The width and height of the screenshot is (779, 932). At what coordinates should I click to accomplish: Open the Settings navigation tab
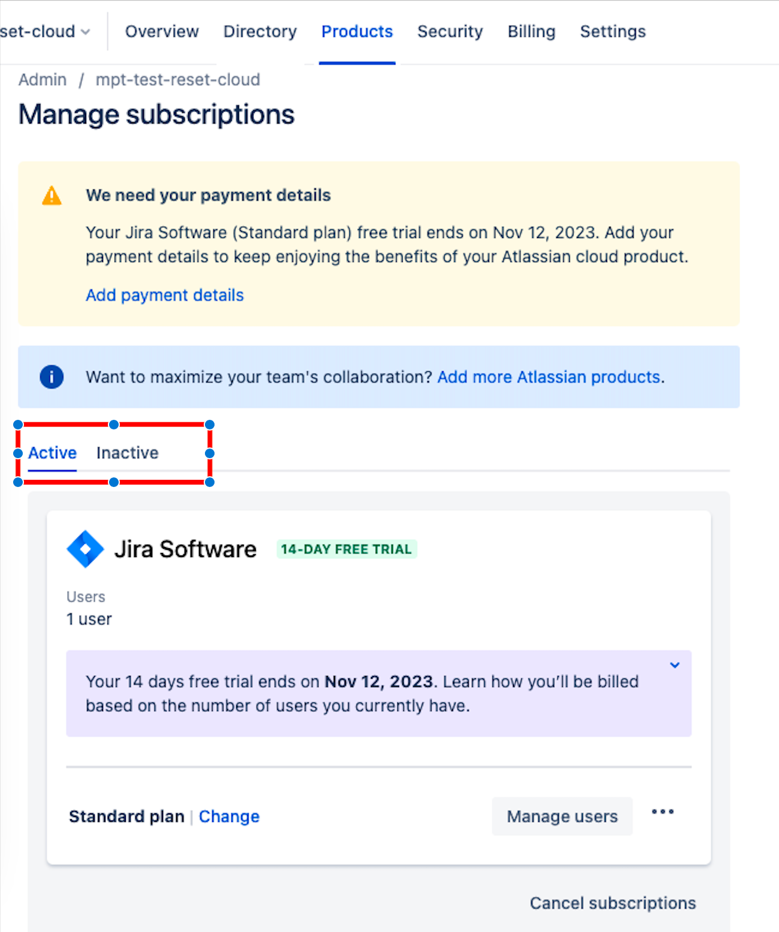[613, 31]
